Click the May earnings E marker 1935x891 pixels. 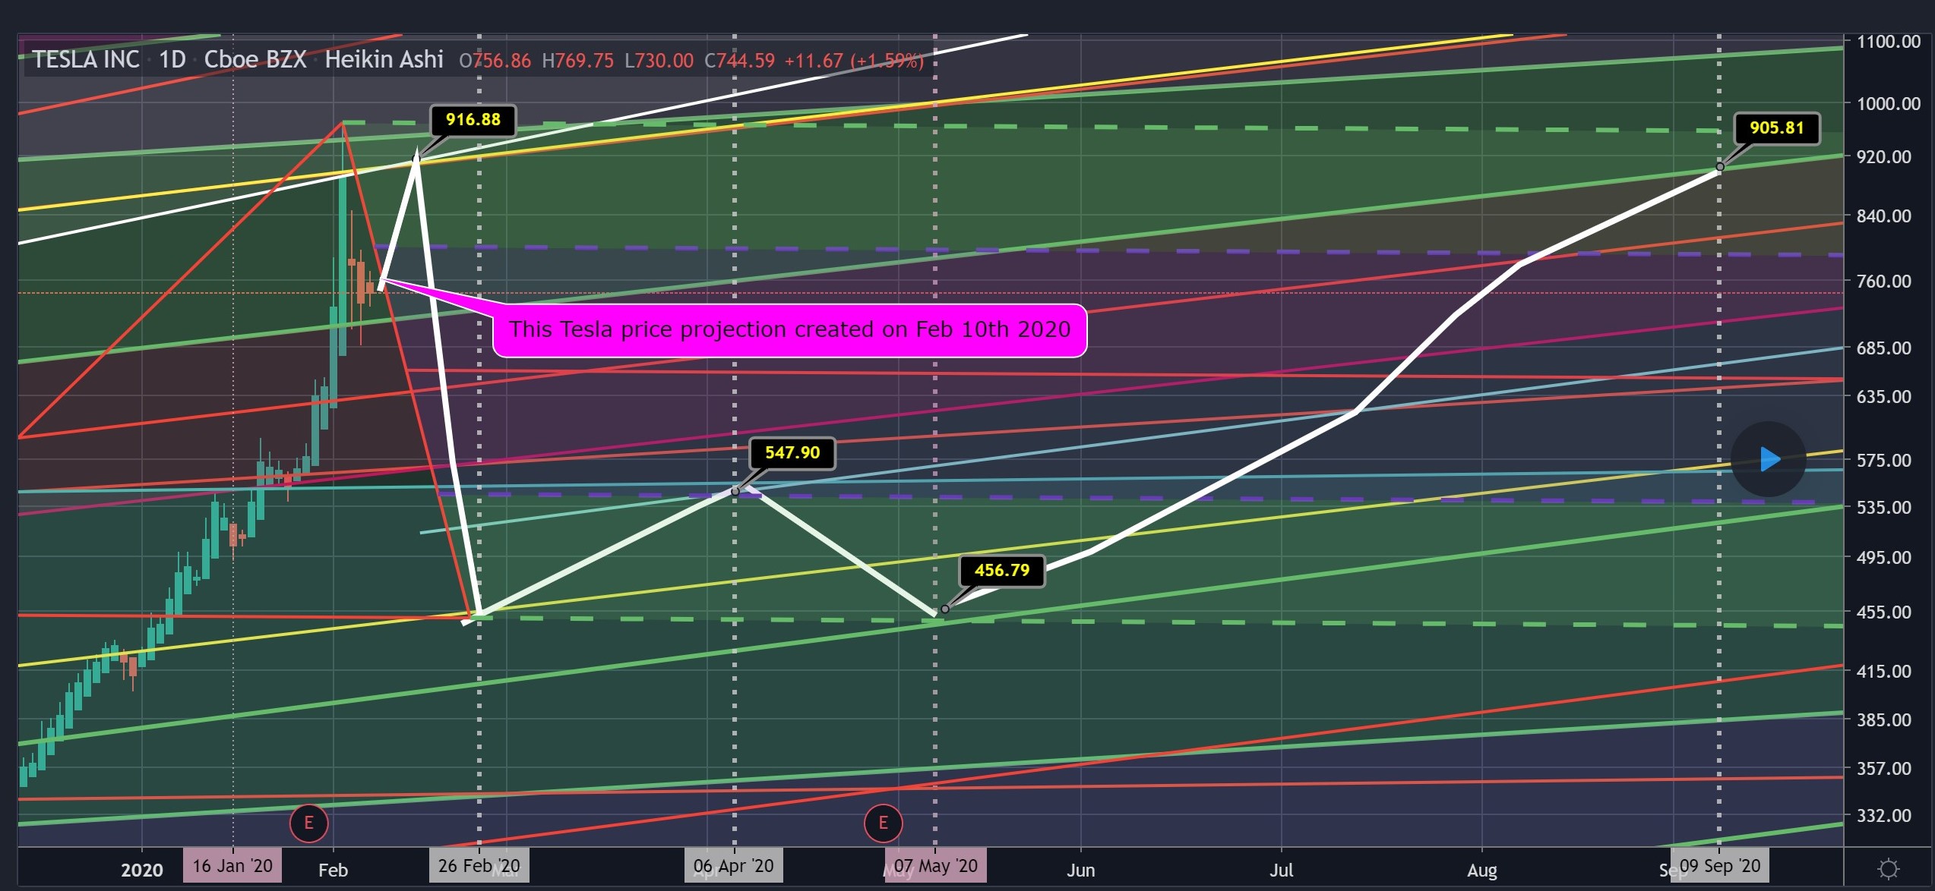883,823
